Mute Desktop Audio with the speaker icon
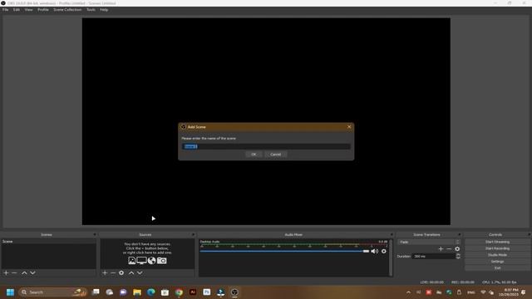Screen dimensions: 532x299 [x=375, y=251]
